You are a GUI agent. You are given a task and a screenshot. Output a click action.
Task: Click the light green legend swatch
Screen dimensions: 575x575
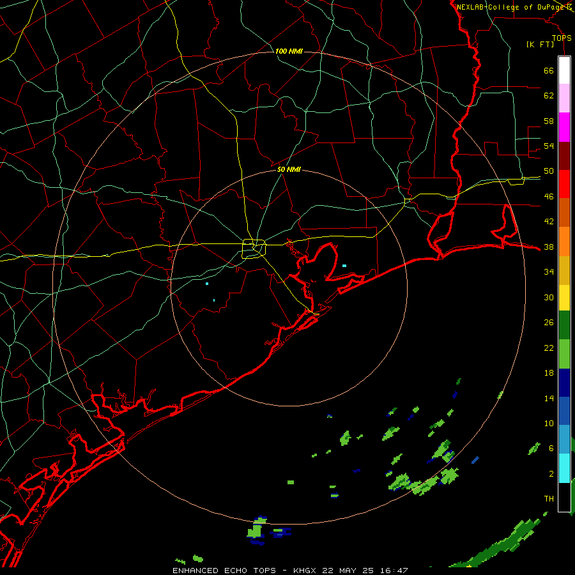tap(564, 354)
